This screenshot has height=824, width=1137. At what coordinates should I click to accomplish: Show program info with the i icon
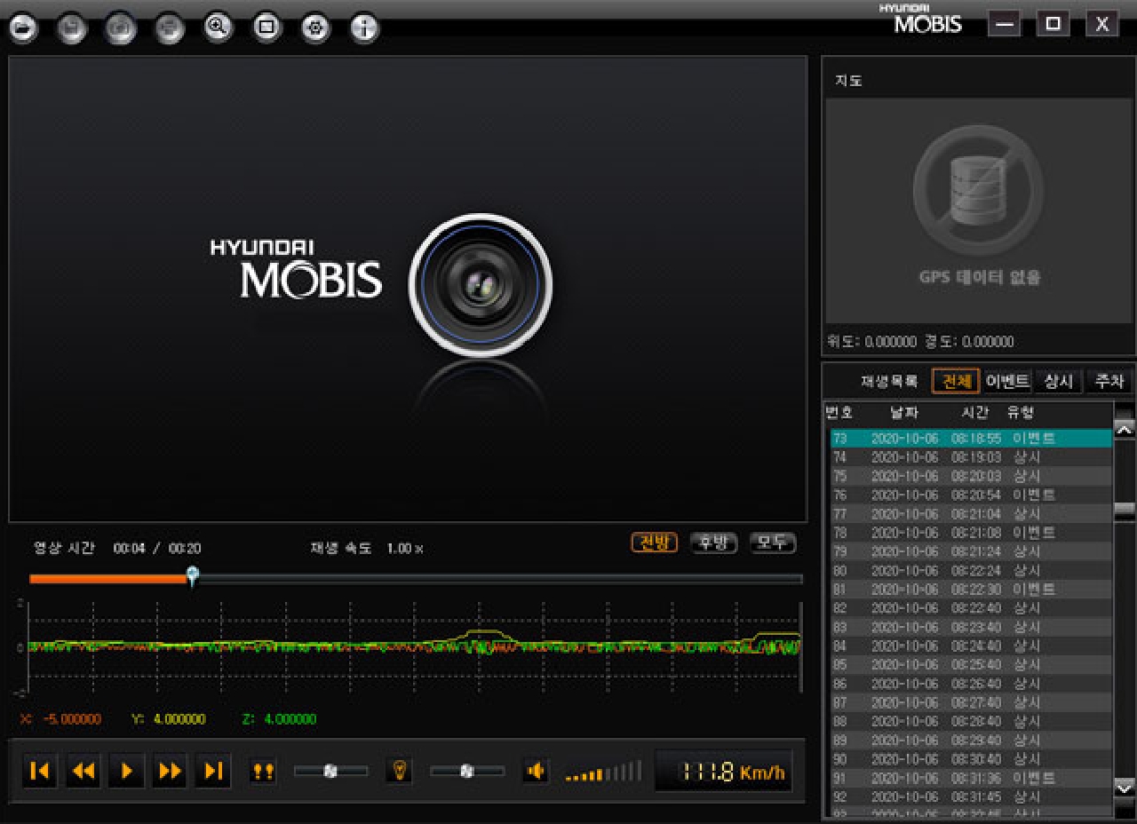(x=363, y=28)
